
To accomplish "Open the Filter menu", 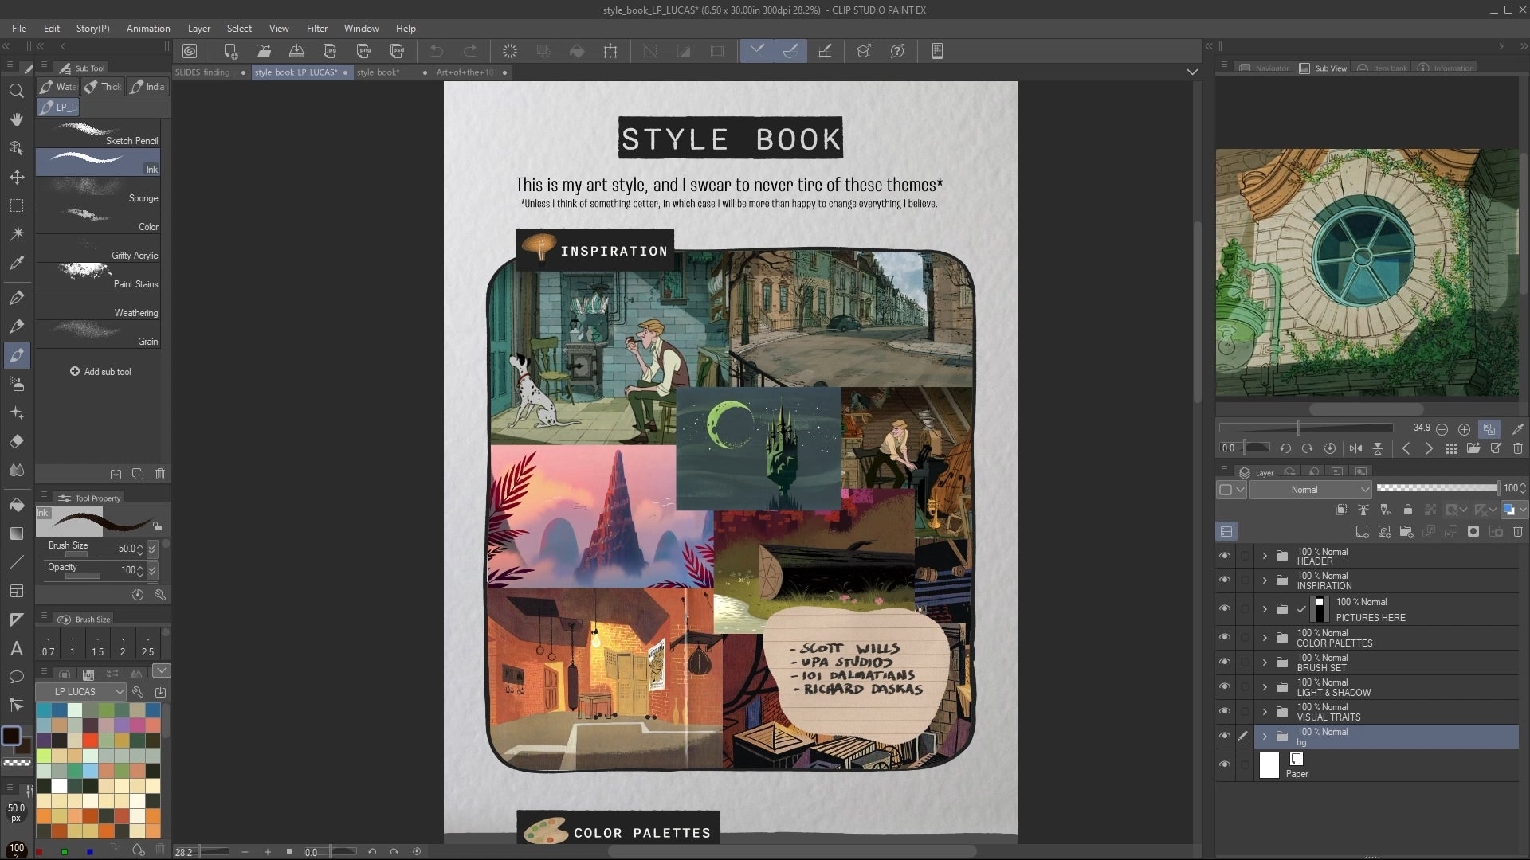I will point(317,28).
